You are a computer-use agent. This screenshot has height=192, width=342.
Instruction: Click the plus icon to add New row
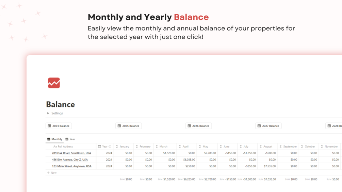48,173
